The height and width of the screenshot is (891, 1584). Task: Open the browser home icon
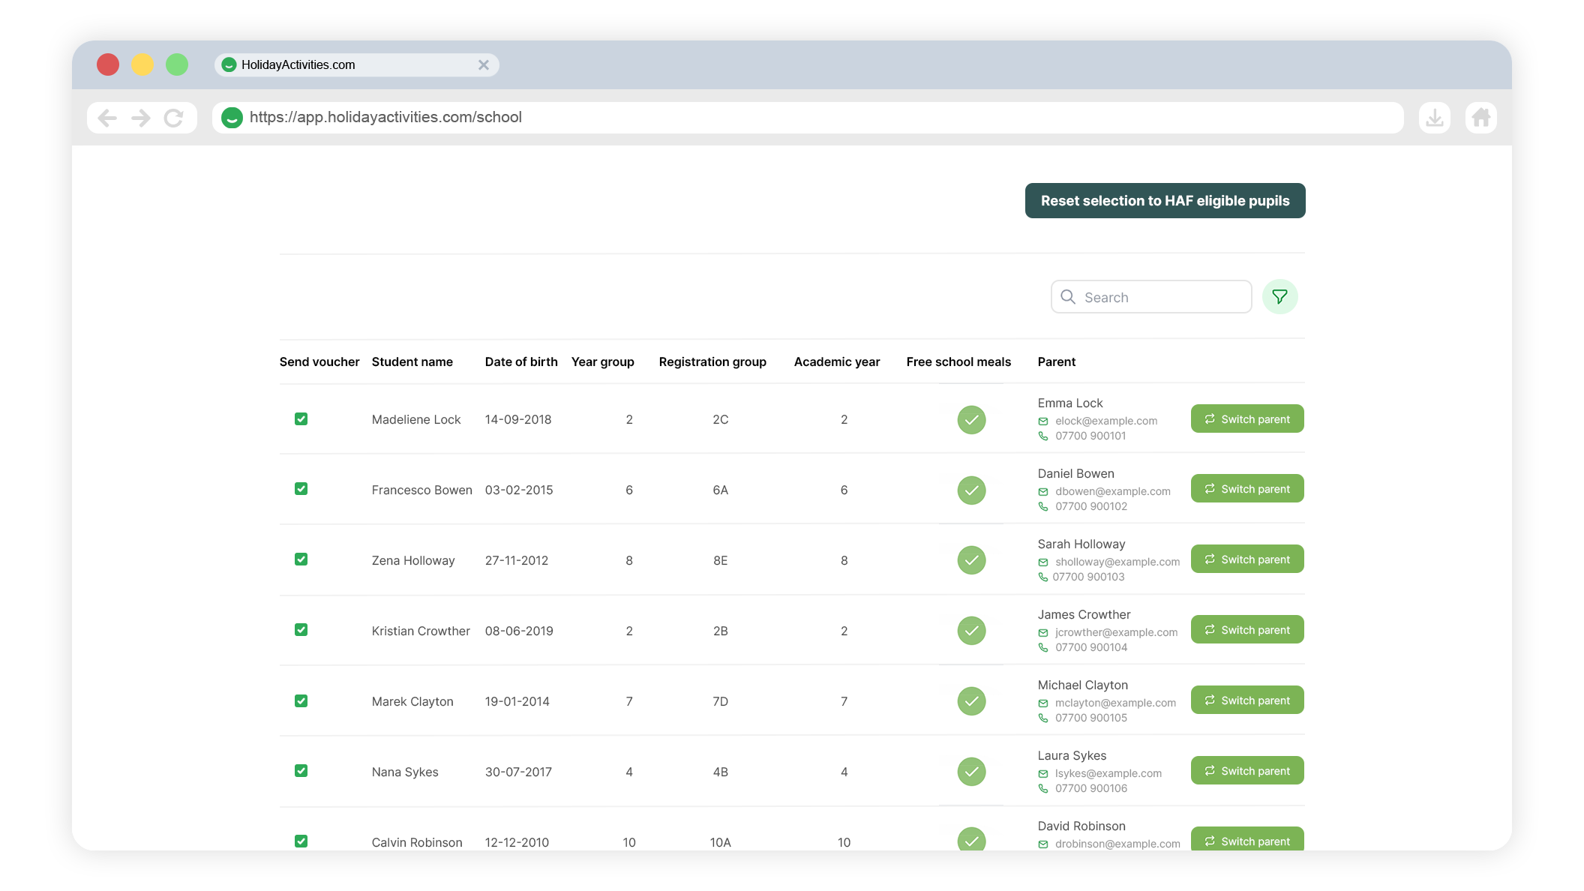coord(1480,118)
